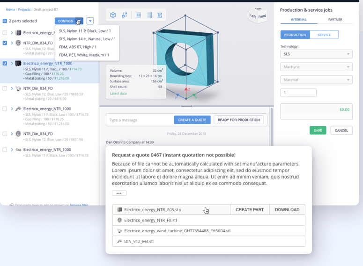Click the 'Latest data' link
363x266 pixels.
pyautogui.click(x=118, y=94)
